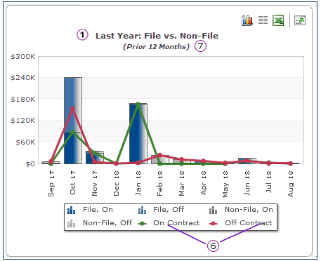Screen dimensions: 321x261
Task: Click the Apr 18 axis label
Action: pos(204,183)
